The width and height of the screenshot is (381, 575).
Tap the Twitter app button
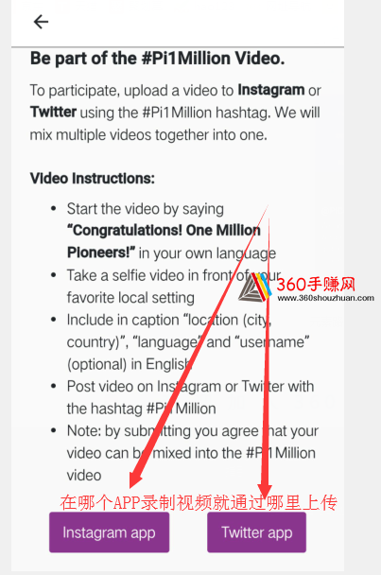coord(257,532)
